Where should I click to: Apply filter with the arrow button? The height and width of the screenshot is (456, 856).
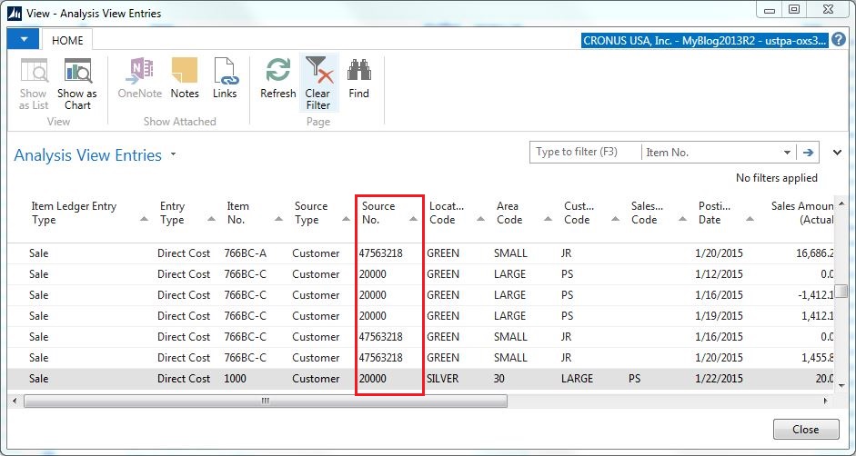[x=807, y=153]
